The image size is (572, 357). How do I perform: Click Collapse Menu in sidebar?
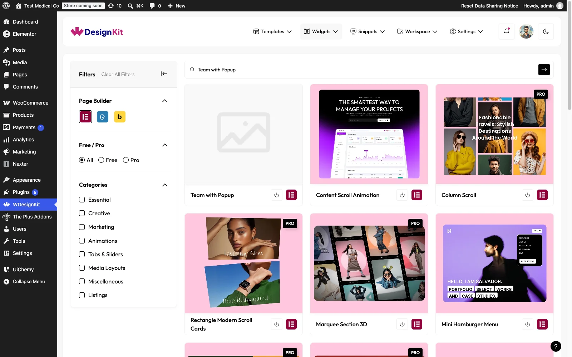[x=29, y=282]
